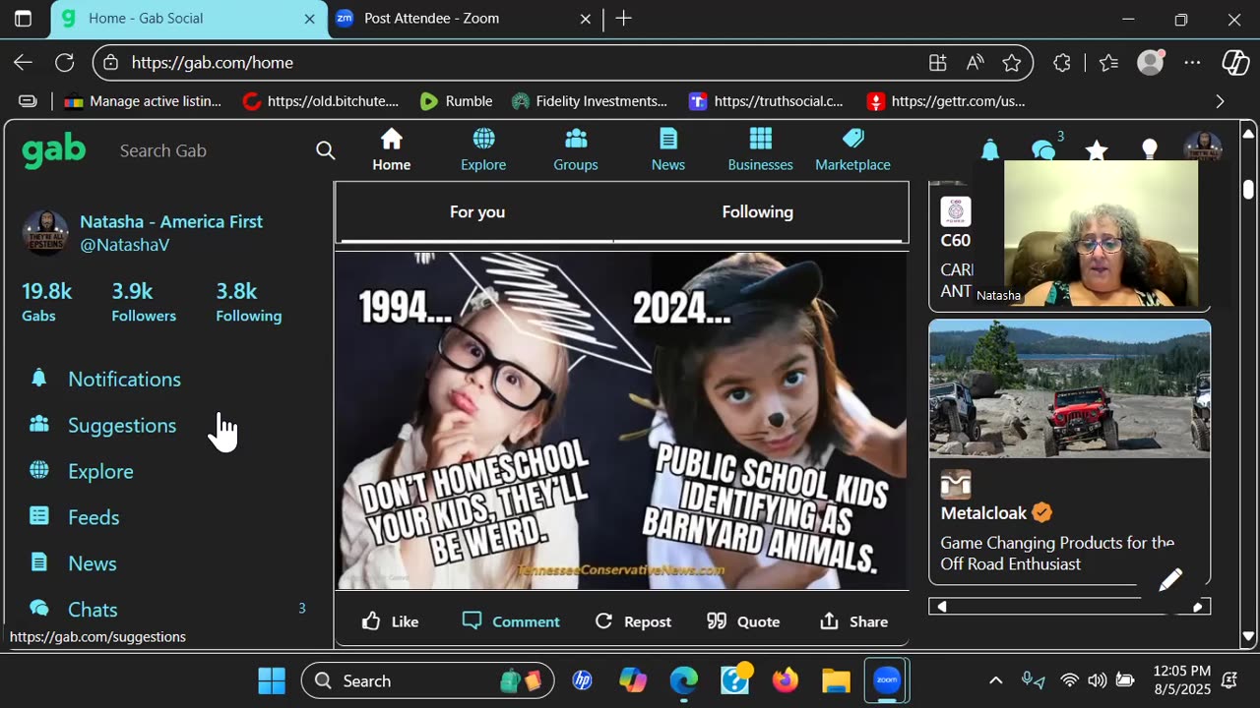Screen dimensions: 1260x708
Task: Open the Fidelity Investments bookmark
Action: (590, 101)
